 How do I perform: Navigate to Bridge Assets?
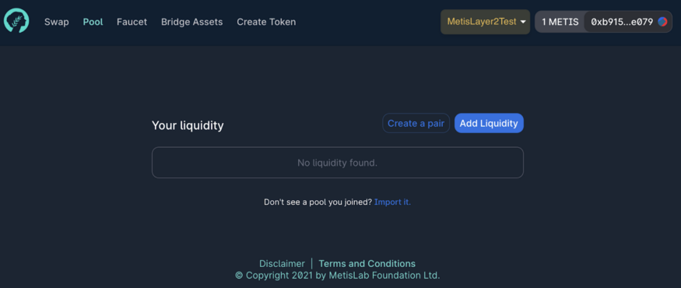191,22
